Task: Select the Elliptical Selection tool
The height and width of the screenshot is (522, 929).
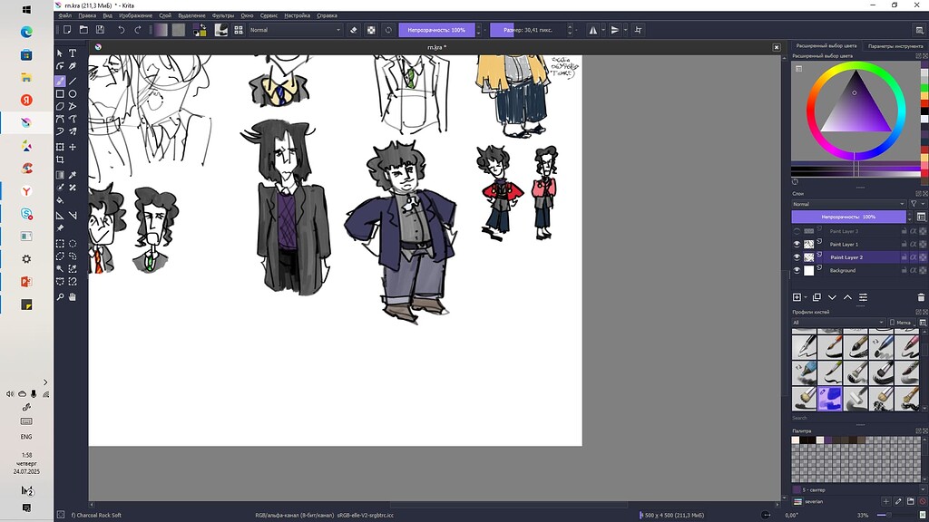Action: pos(73,243)
